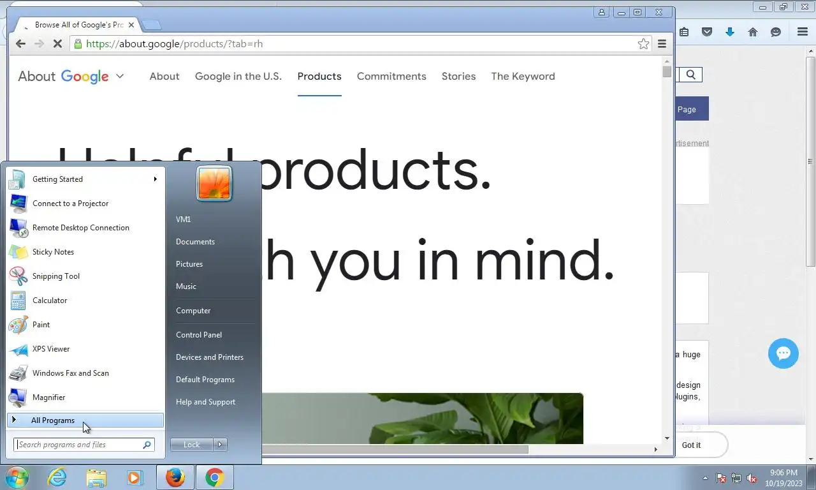
Task: Open the Snipping Tool
Action: click(85, 276)
